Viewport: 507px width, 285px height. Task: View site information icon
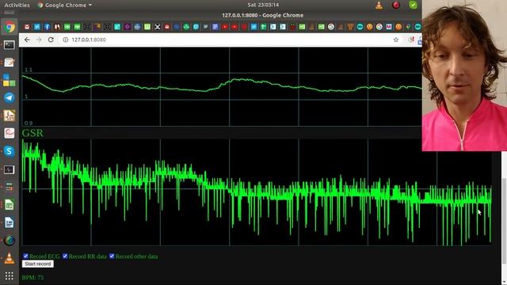(x=66, y=40)
